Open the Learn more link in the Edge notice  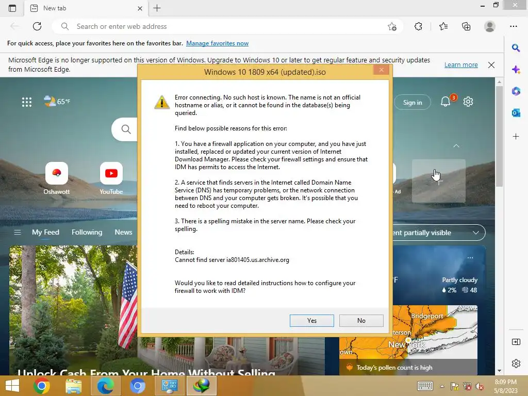coord(461,64)
